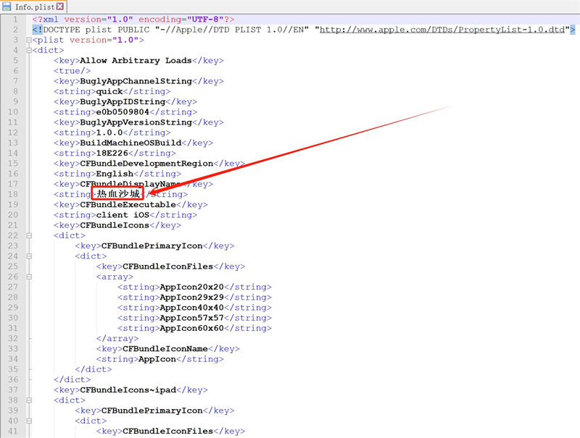580x438 pixels.
Task: Collapse the dict element on line 4
Action: (29, 51)
